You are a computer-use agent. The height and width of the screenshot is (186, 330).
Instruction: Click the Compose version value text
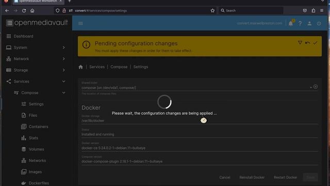pyautogui.click(x=122, y=162)
